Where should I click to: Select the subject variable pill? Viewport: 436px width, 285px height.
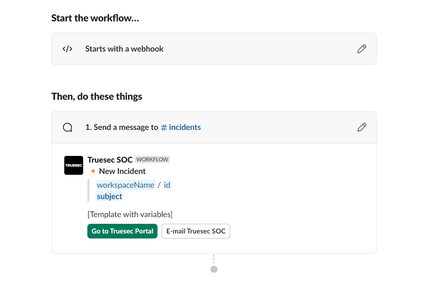[x=109, y=196]
